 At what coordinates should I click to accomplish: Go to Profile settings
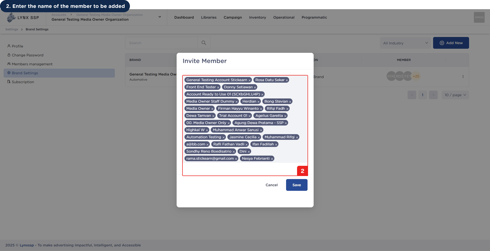click(59, 46)
